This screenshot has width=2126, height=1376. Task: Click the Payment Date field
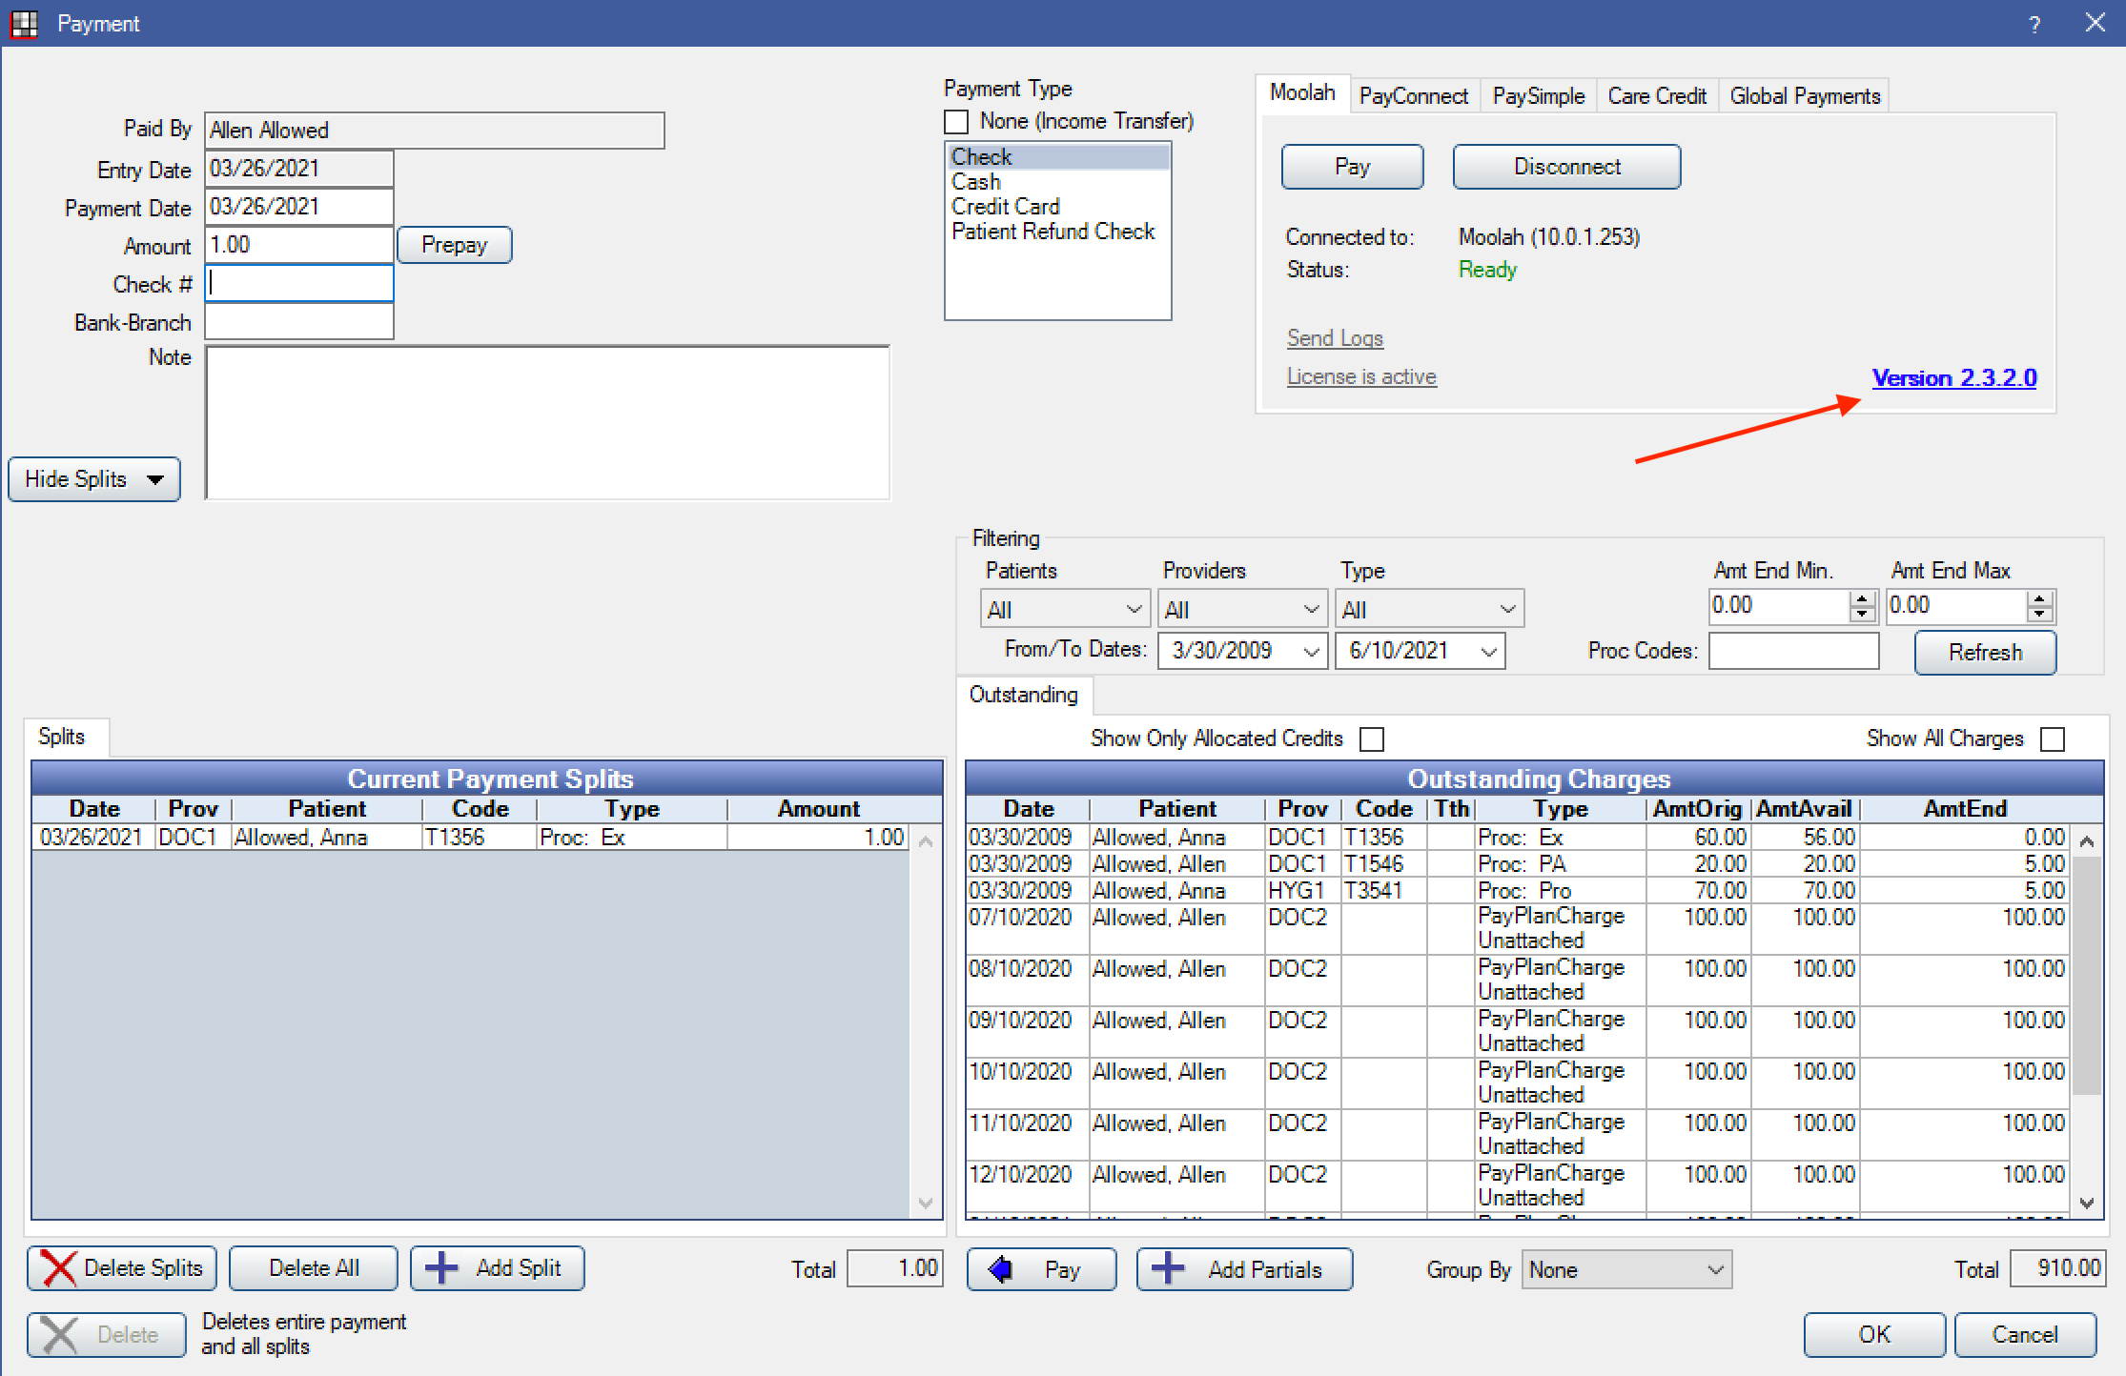(x=299, y=207)
